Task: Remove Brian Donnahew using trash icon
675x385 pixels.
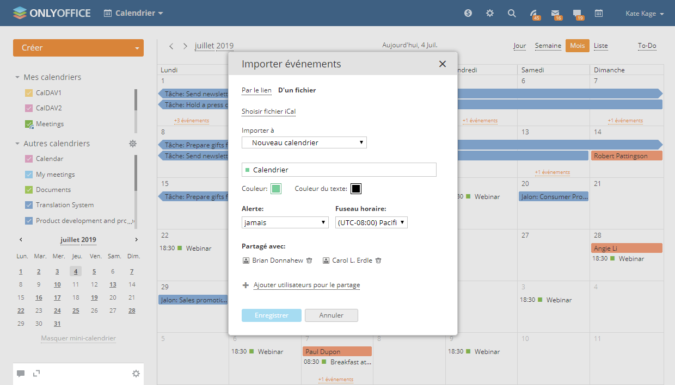Action: pyautogui.click(x=309, y=260)
